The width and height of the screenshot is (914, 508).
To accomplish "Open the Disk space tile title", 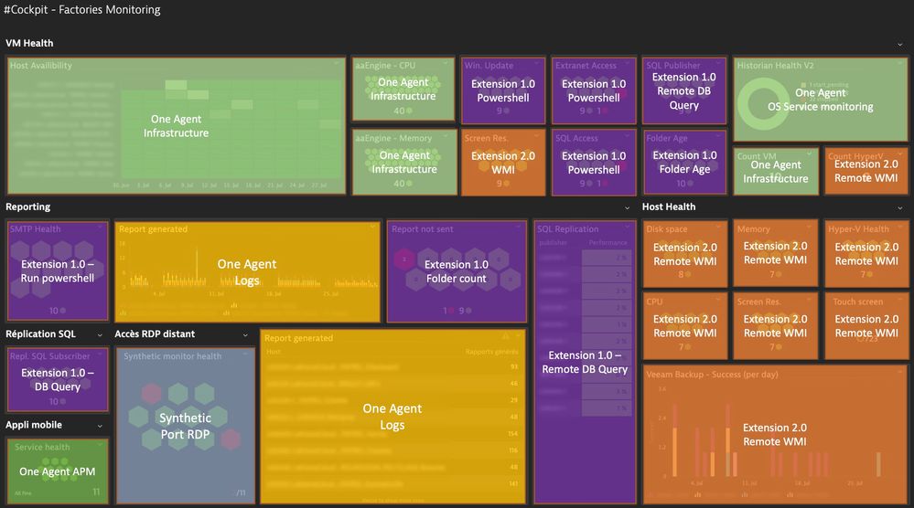I will [666, 229].
